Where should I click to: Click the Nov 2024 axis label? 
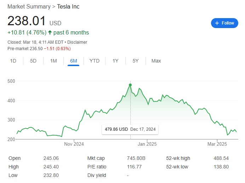tap(74, 144)
